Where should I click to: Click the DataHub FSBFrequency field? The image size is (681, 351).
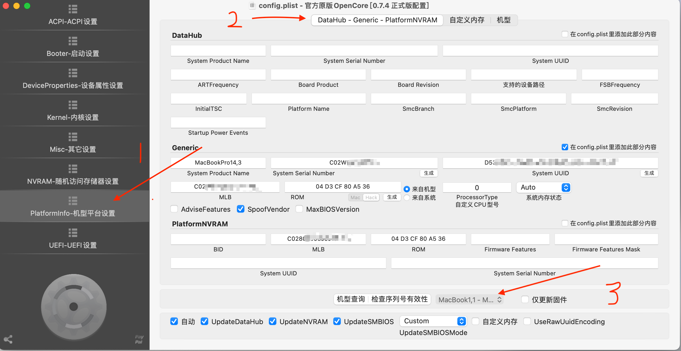pyautogui.click(x=620, y=74)
